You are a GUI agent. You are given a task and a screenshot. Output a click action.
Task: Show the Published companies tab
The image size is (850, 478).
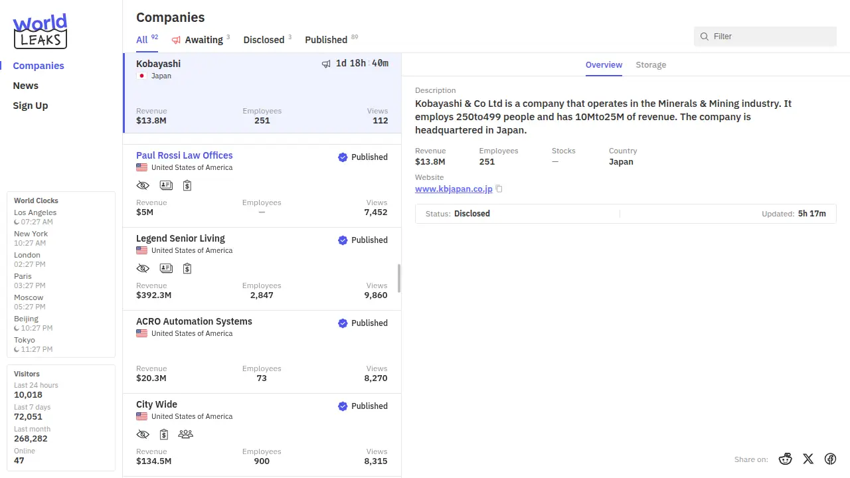point(326,40)
